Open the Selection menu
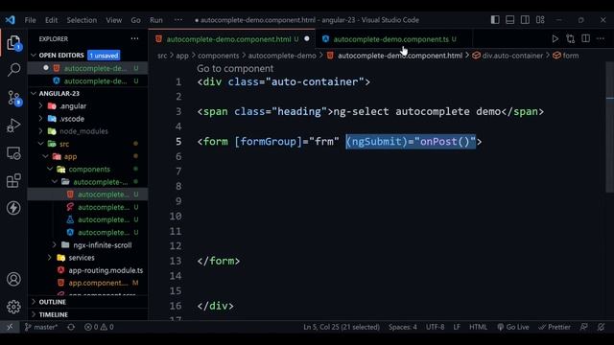Image resolution: width=614 pixels, height=345 pixels. [x=82, y=20]
